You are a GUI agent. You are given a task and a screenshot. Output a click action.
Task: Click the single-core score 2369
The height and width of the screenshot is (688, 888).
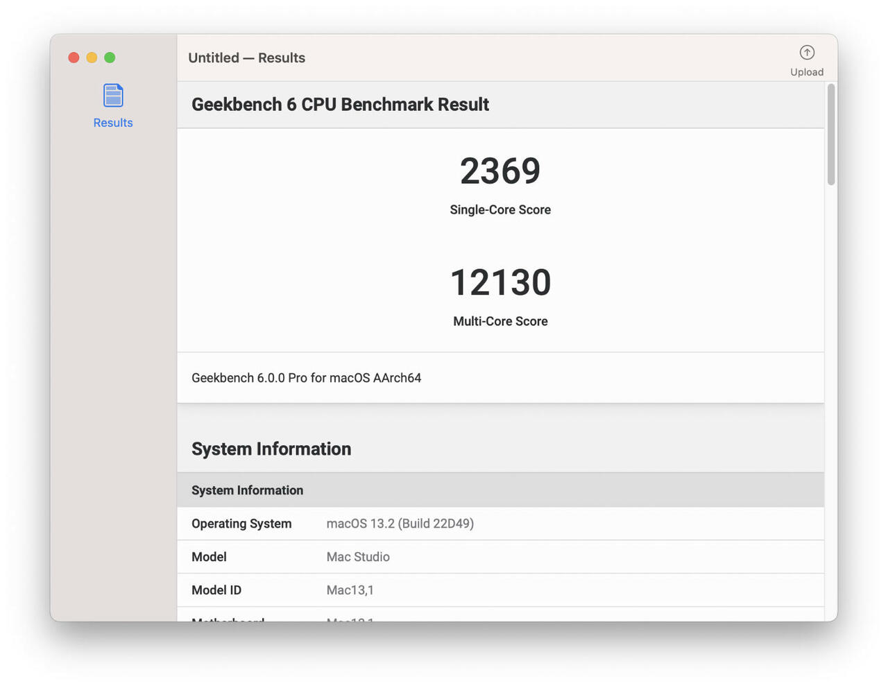(500, 171)
